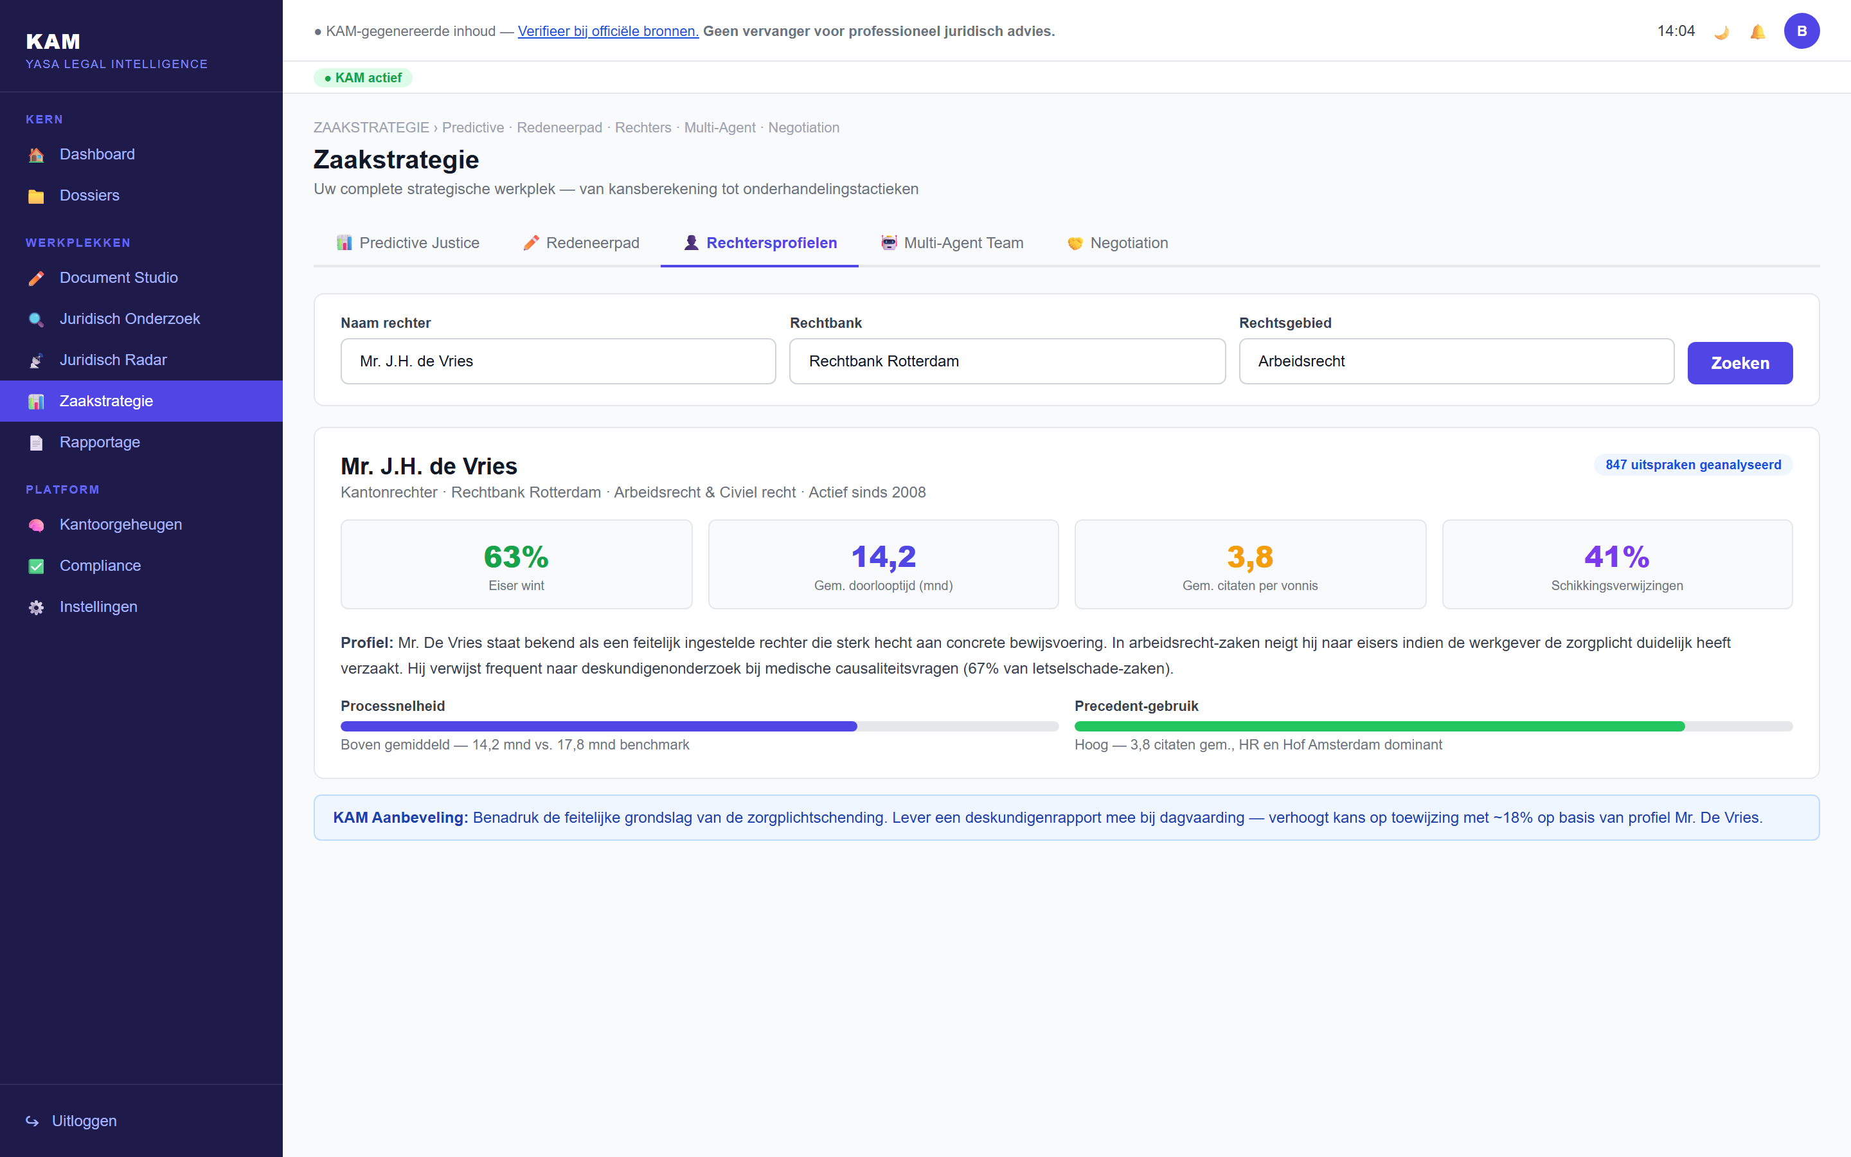Image resolution: width=1851 pixels, height=1157 pixels.
Task: Open the Negotiation tab
Action: tap(1118, 244)
